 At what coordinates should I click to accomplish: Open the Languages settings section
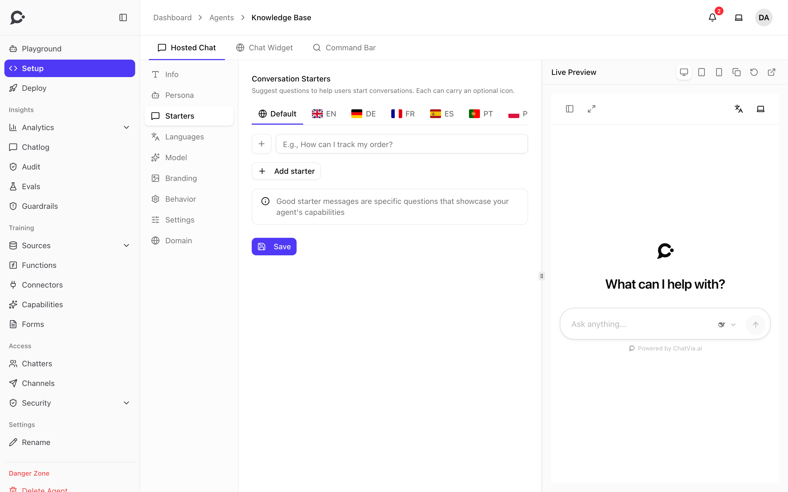[189, 137]
